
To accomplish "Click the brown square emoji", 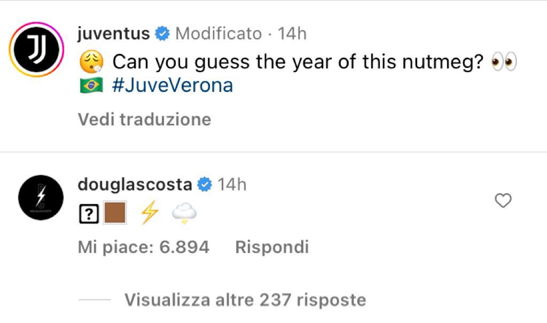I will (114, 214).
